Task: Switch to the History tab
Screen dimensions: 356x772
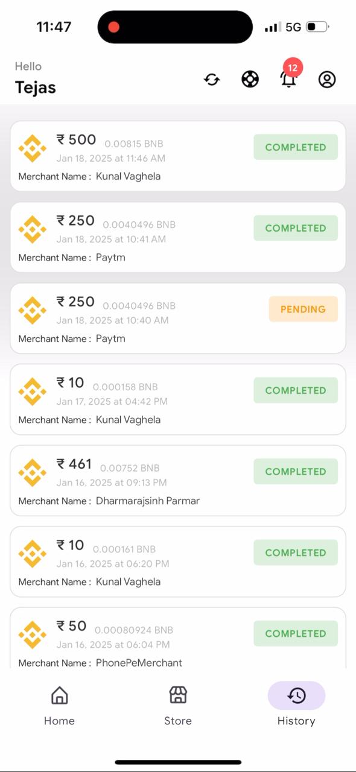Action: click(296, 704)
